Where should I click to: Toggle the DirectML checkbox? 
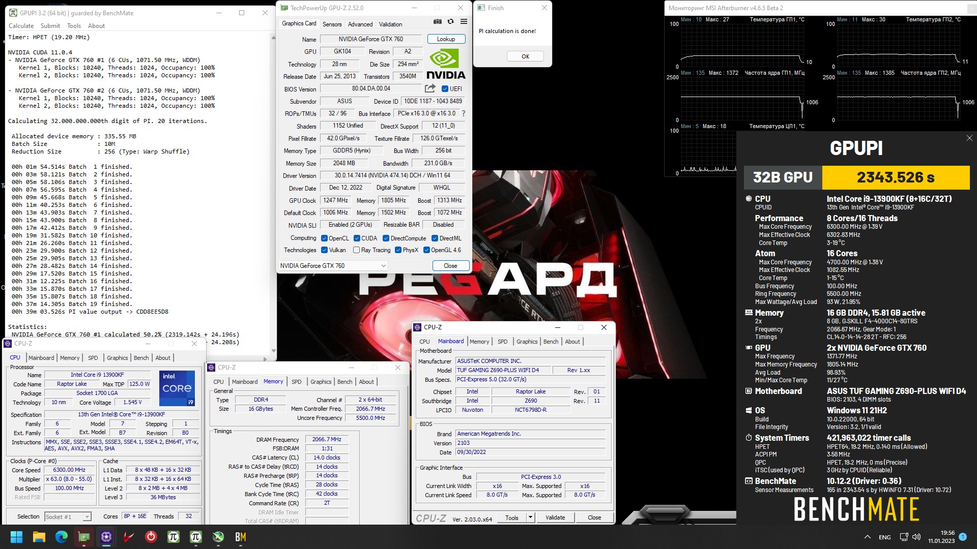[x=435, y=238]
